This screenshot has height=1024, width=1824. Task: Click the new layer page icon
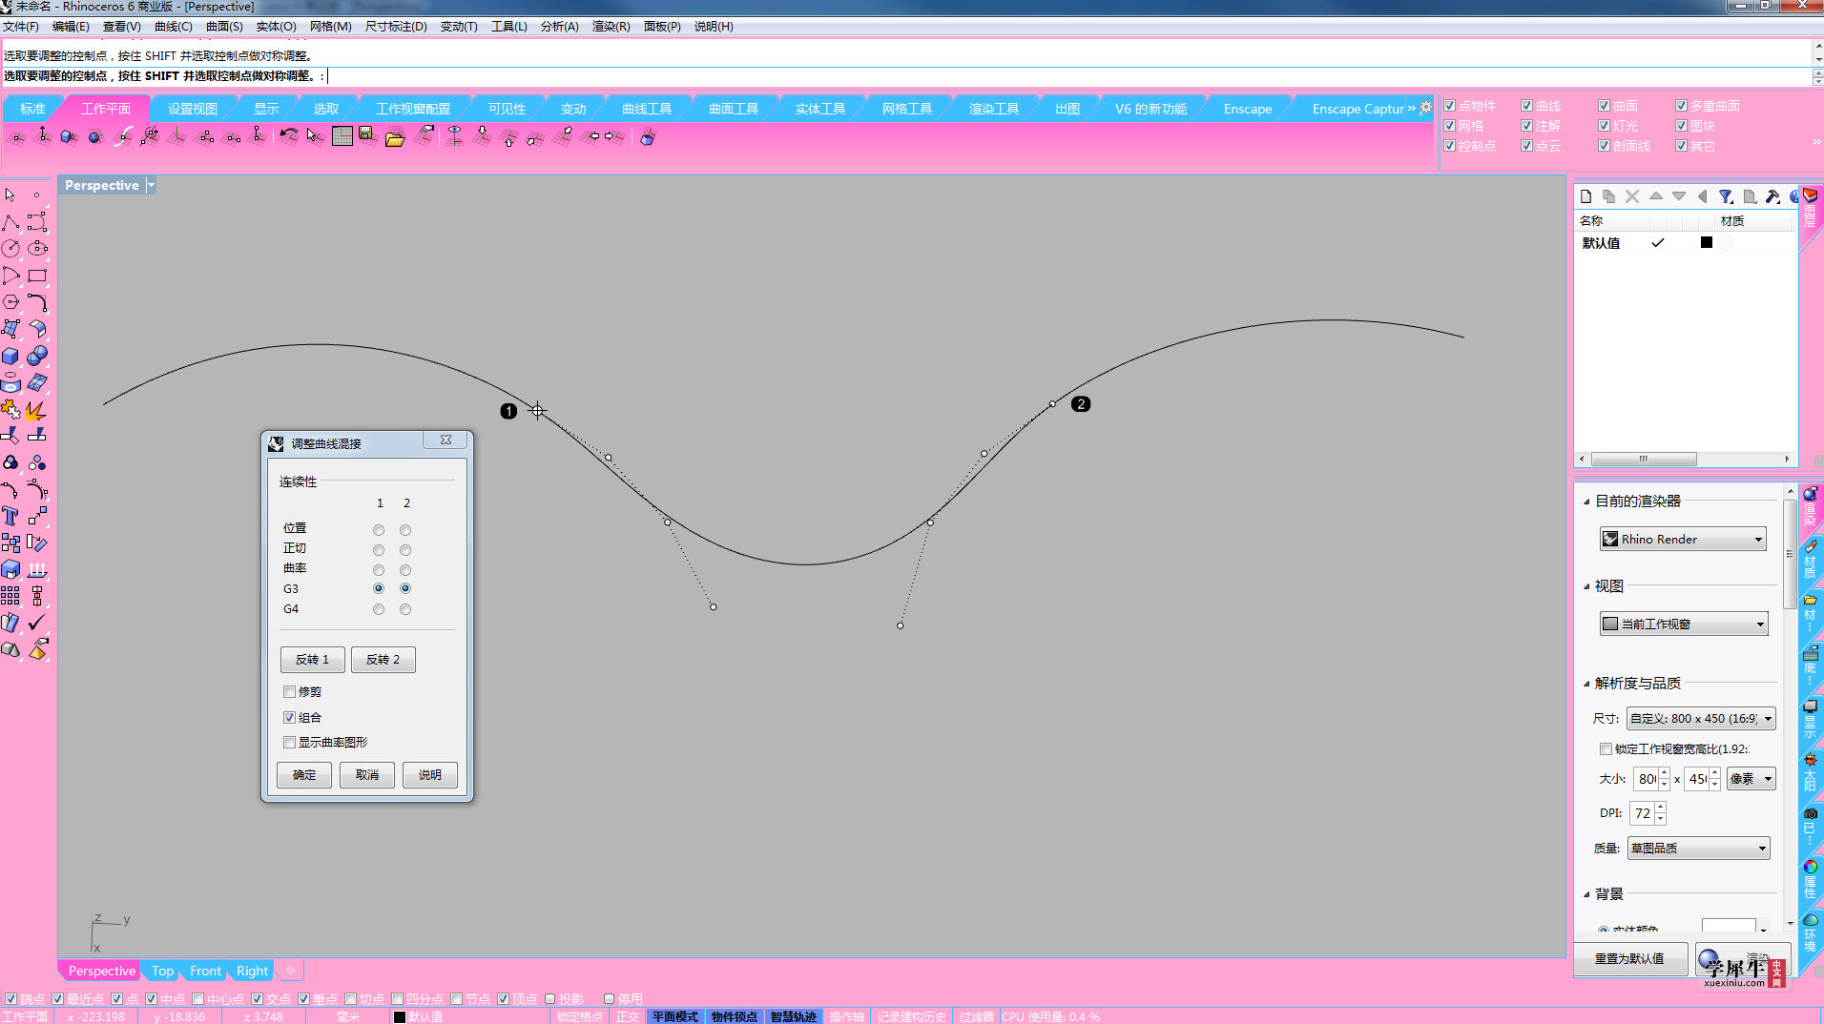click(1586, 196)
